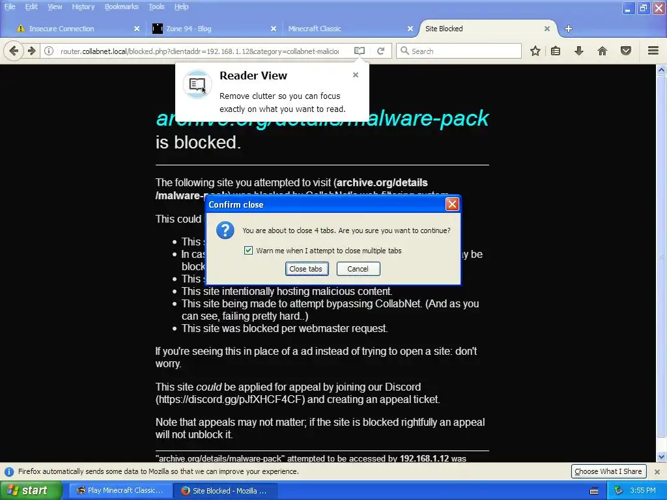This screenshot has height=500, width=667.
Task: Open the Downloads arrow icon
Action: click(579, 51)
